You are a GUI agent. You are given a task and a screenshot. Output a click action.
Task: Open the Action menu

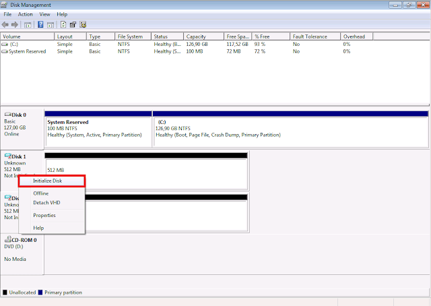click(25, 14)
